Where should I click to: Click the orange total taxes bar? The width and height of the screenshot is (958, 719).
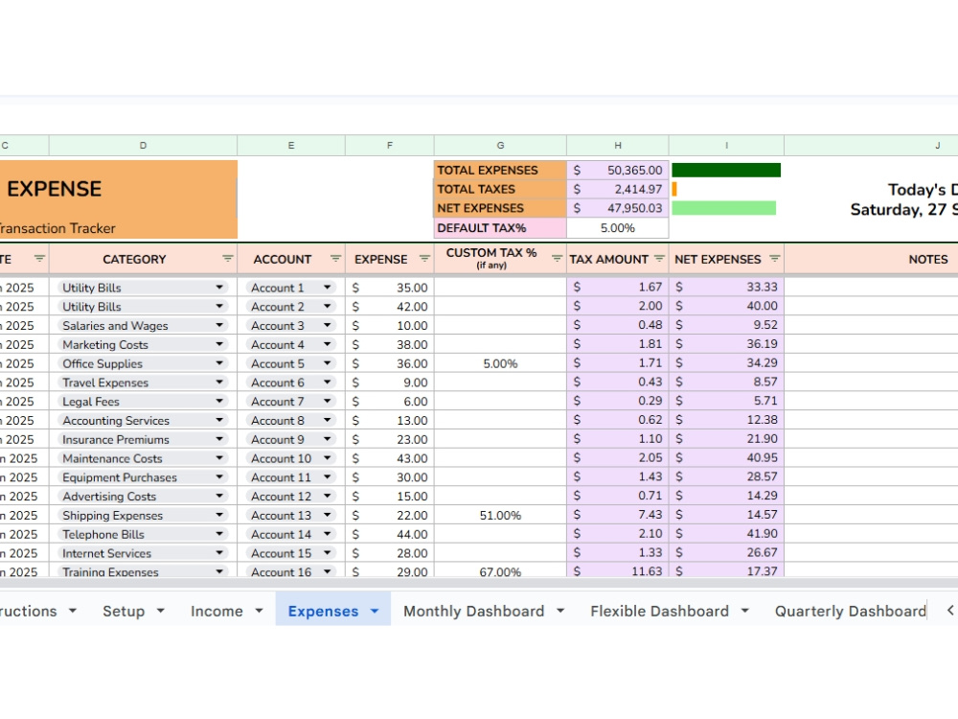click(x=674, y=189)
